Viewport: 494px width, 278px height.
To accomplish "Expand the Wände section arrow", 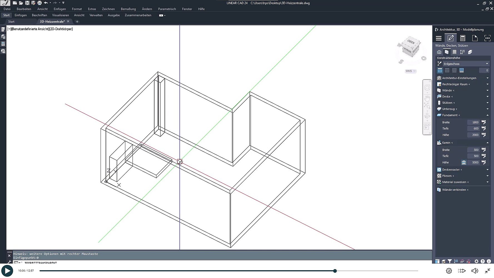I will click(x=487, y=91).
